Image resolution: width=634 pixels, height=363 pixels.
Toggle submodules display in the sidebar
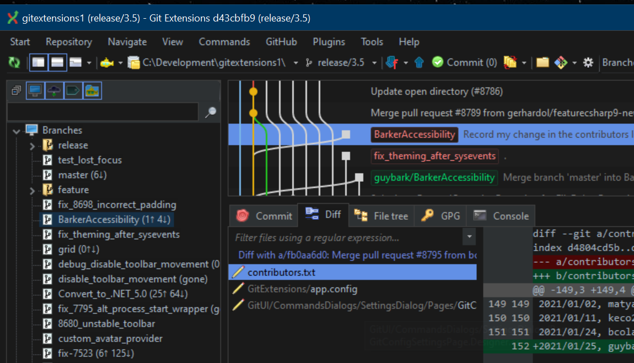[x=92, y=91]
